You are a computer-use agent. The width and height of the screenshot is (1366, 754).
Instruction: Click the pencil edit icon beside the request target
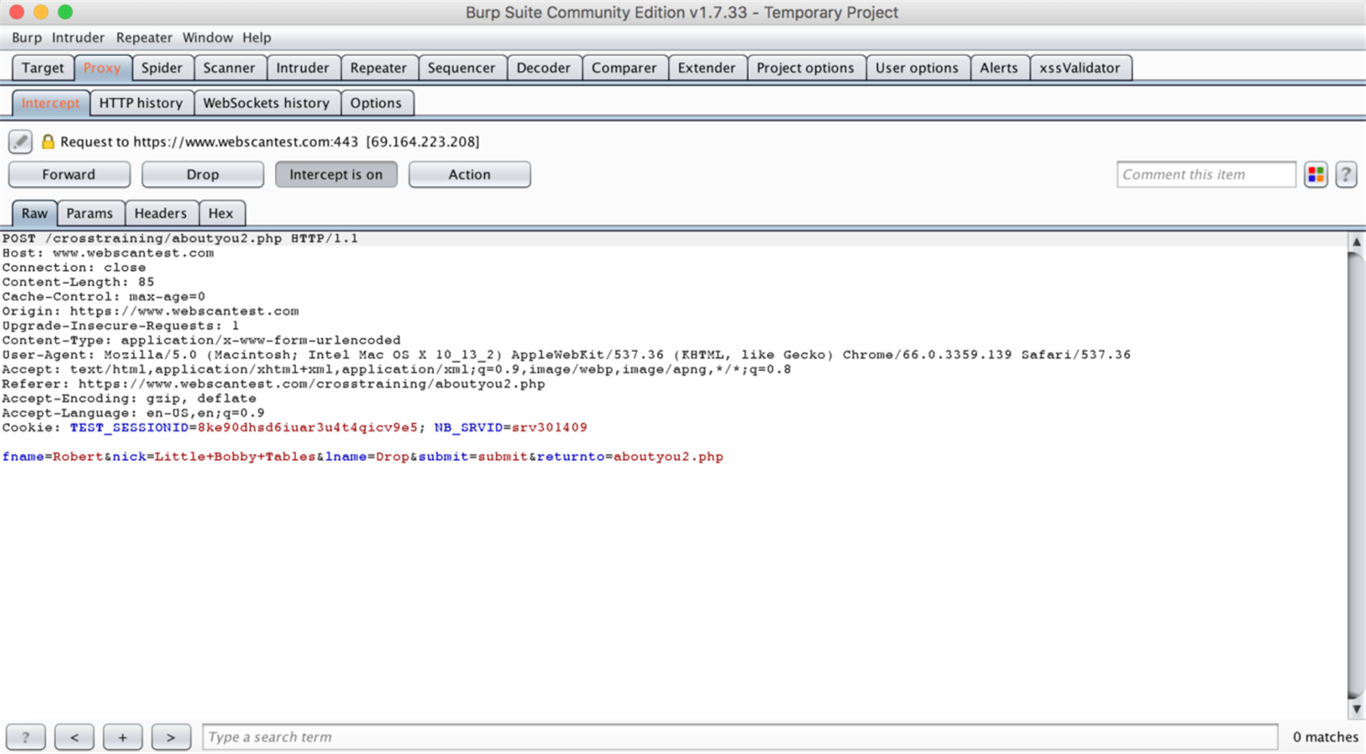(x=20, y=142)
